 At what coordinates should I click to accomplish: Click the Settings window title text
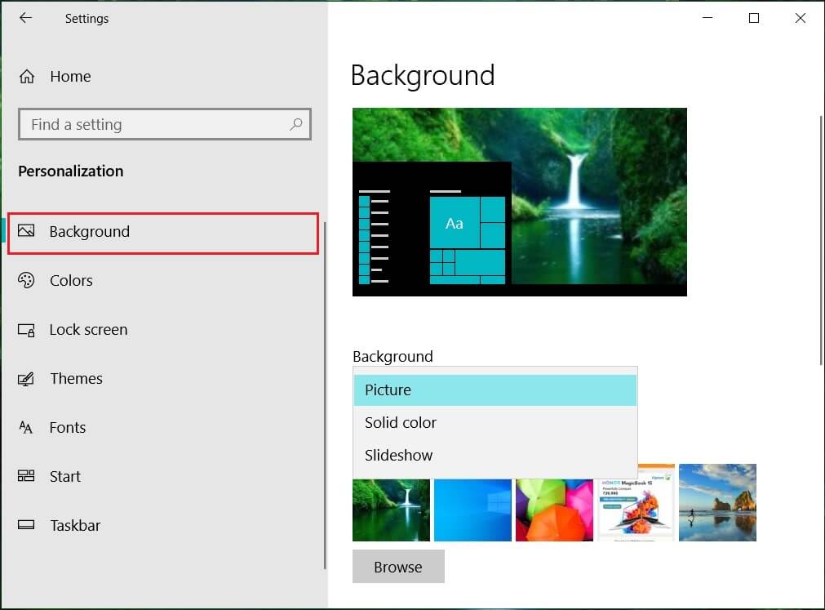[x=86, y=19]
